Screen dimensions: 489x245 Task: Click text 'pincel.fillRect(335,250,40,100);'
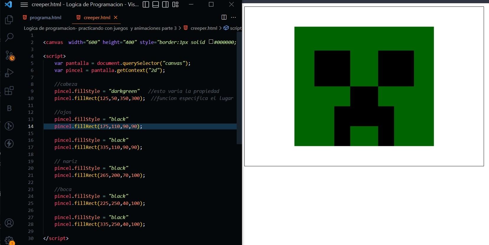tap(100, 224)
